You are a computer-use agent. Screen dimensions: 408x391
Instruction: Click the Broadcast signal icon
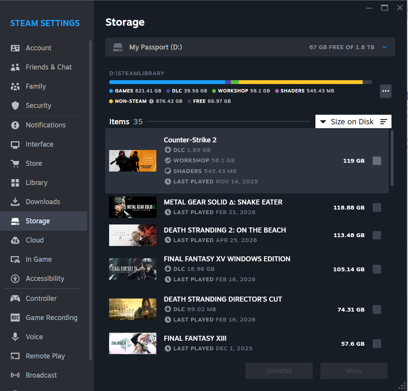click(15, 375)
